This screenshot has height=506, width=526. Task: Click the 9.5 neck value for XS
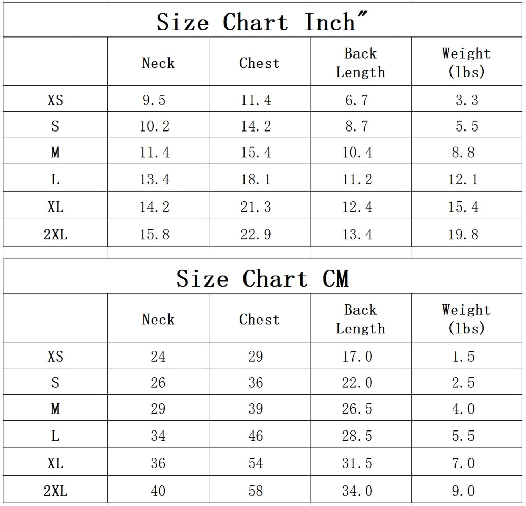(x=154, y=100)
